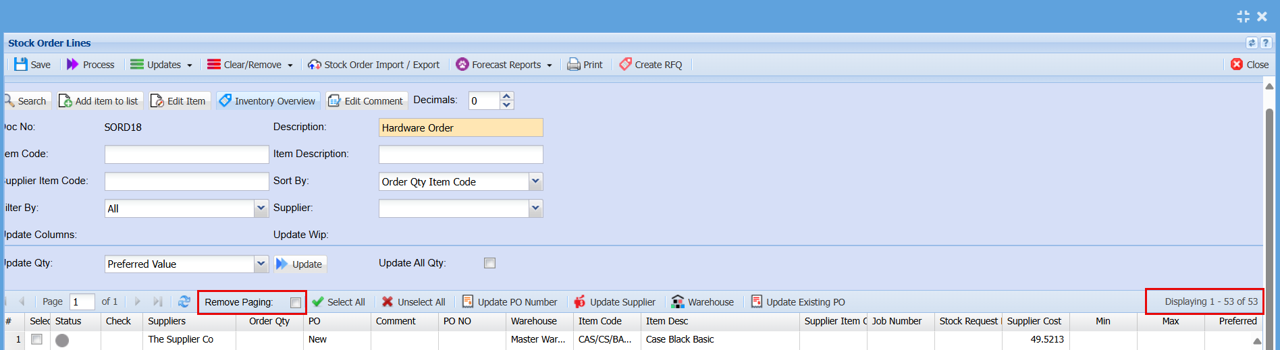1280x350 pixels.
Task: Toggle the Remove Paging checkbox
Action: (x=296, y=303)
